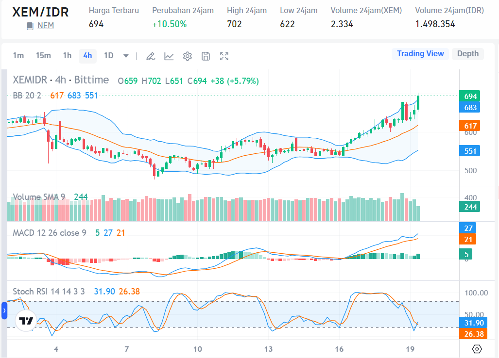Select the 4h timeframe
Screen dimensions: 499x358
[x=87, y=56]
